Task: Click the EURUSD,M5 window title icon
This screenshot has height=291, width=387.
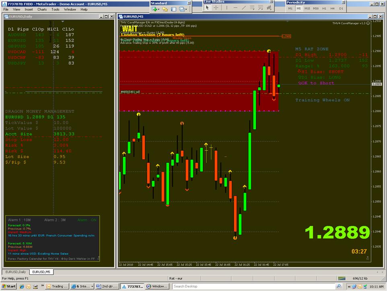Action: [x=121, y=17]
